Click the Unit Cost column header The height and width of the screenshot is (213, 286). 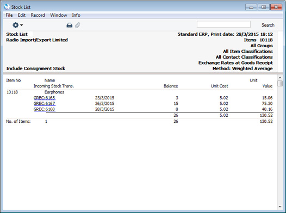[220, 86]
